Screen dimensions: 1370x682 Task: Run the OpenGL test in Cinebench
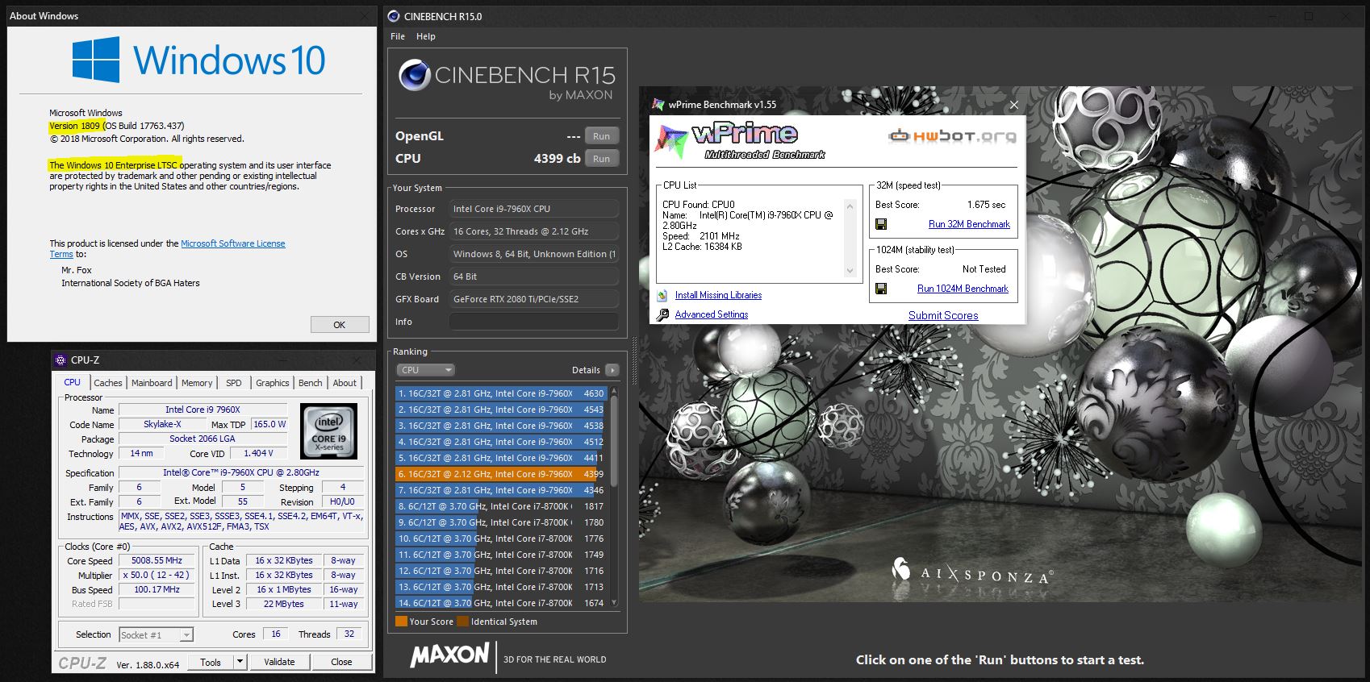(601, 136)
